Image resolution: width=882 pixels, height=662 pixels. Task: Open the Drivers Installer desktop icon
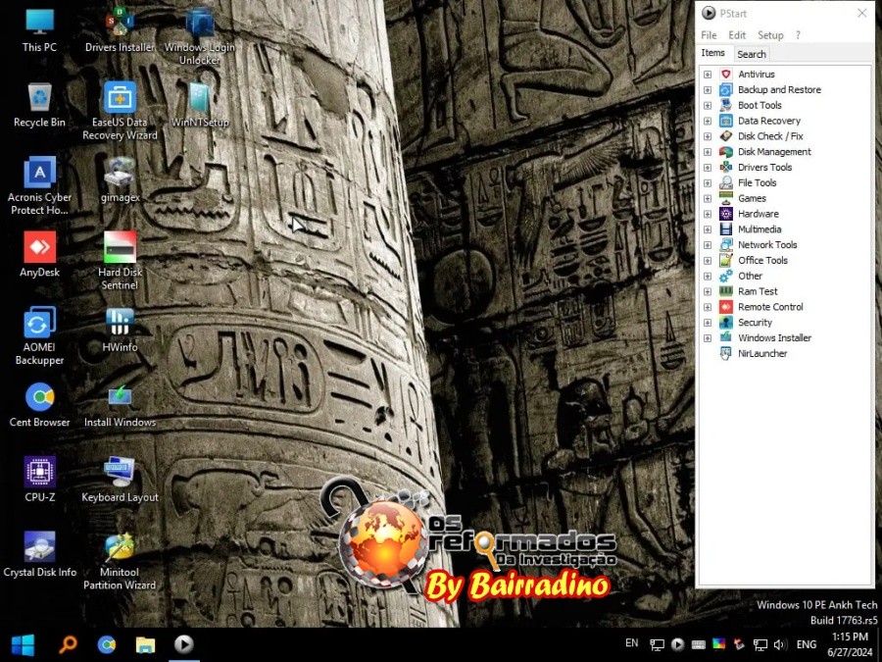(120, 31)
